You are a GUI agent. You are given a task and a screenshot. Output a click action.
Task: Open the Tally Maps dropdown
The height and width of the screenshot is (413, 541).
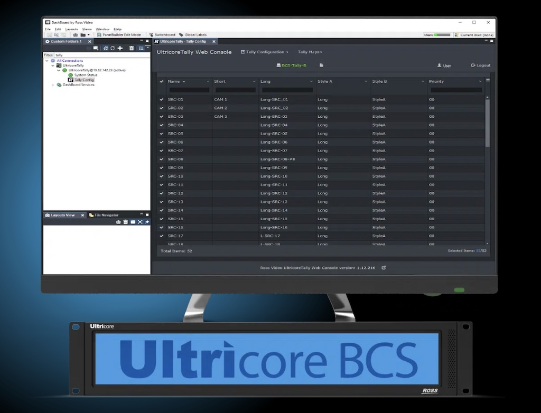pos(310,52)
